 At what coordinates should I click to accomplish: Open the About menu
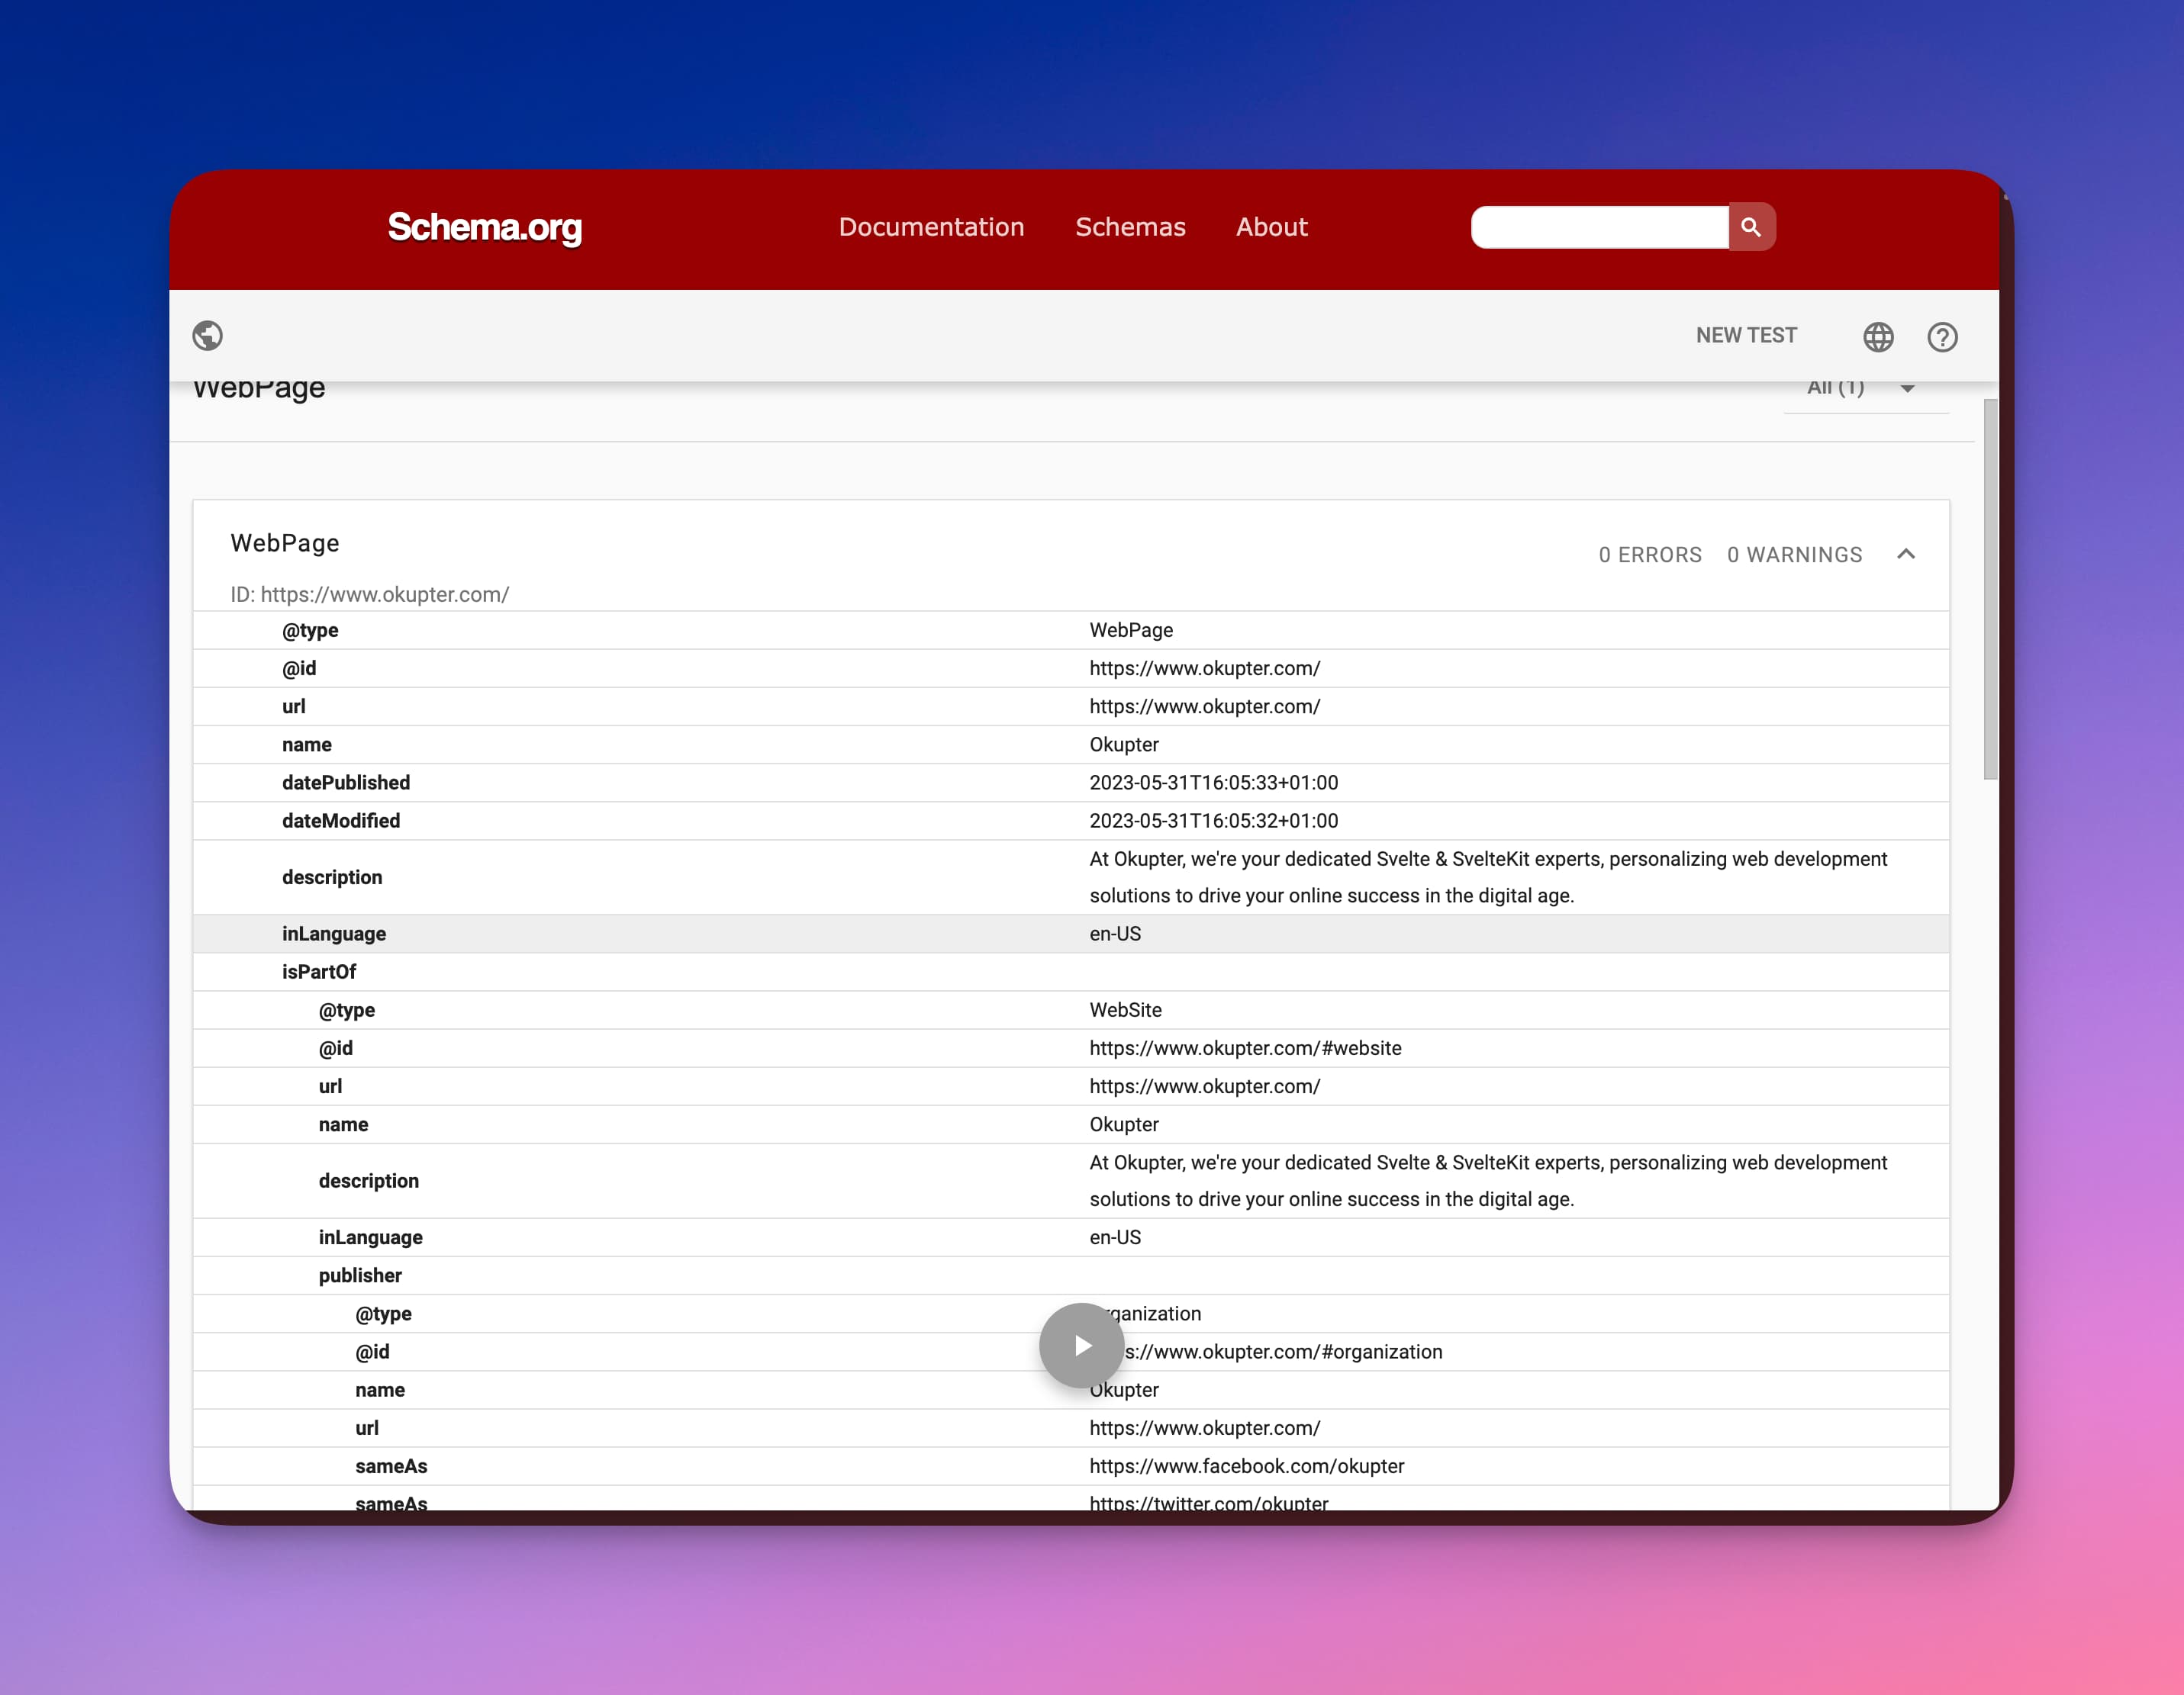click(1271, 227)
